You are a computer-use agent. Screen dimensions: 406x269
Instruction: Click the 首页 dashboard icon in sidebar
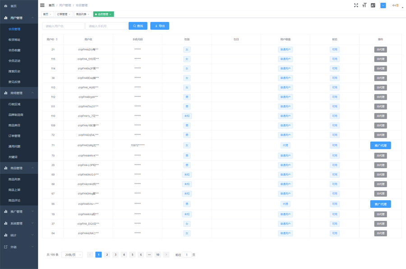pyautogui.click(x=6, y=6)
